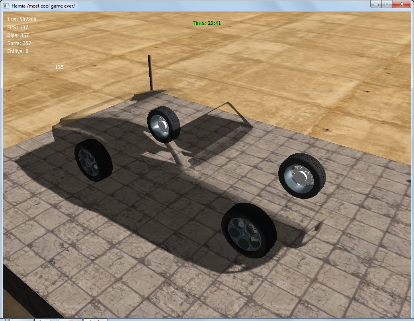Click the Surfs: 357 readout
The image size is (414, 321).
tap(19, 43)
